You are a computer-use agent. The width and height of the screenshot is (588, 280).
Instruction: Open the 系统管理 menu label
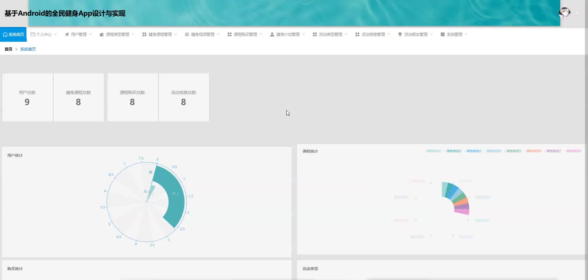tap(455, 34)
